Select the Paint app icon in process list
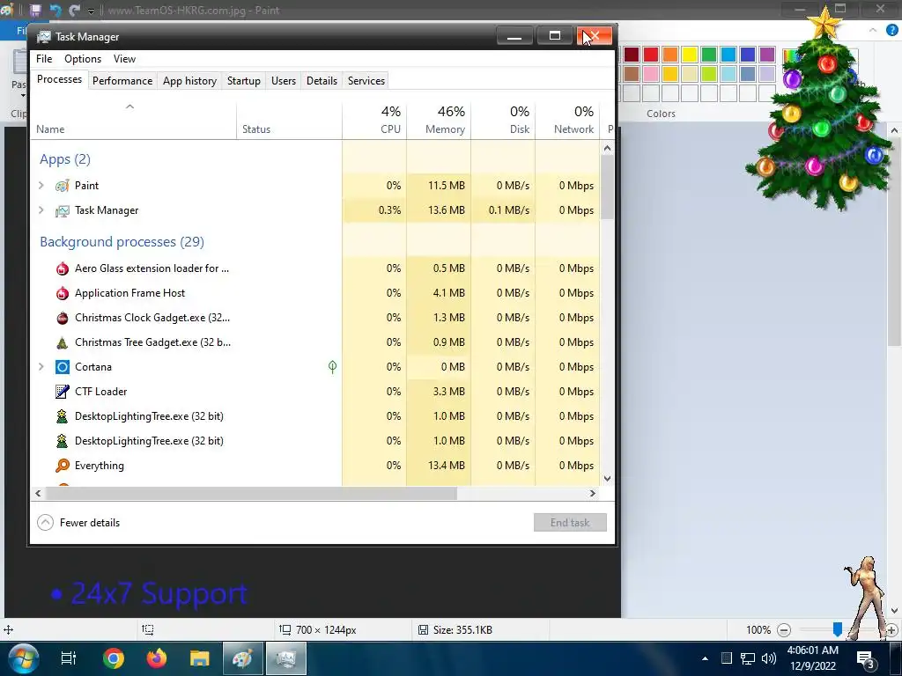This screenshot has height=676, width=902. tap(63, 186)
